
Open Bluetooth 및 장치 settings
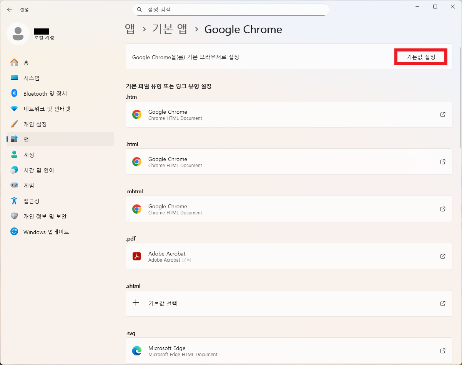point(60,93)
